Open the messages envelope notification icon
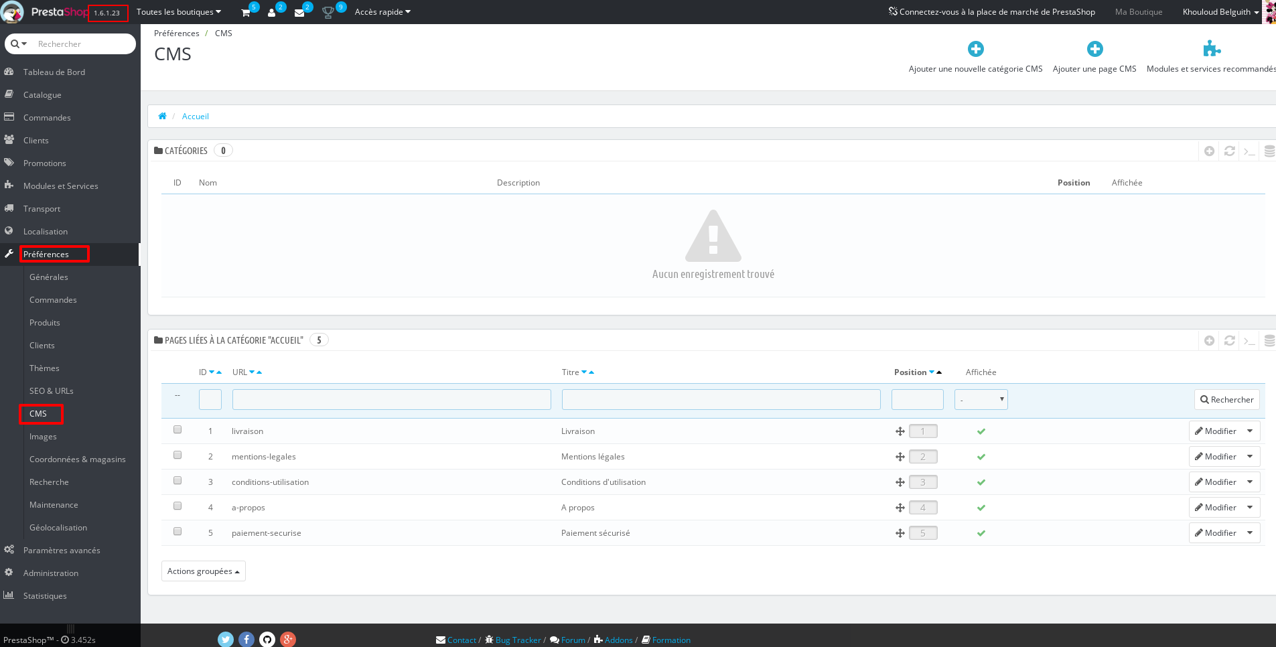This screenshot has width=1276, height=647. (x=299, y=11)
